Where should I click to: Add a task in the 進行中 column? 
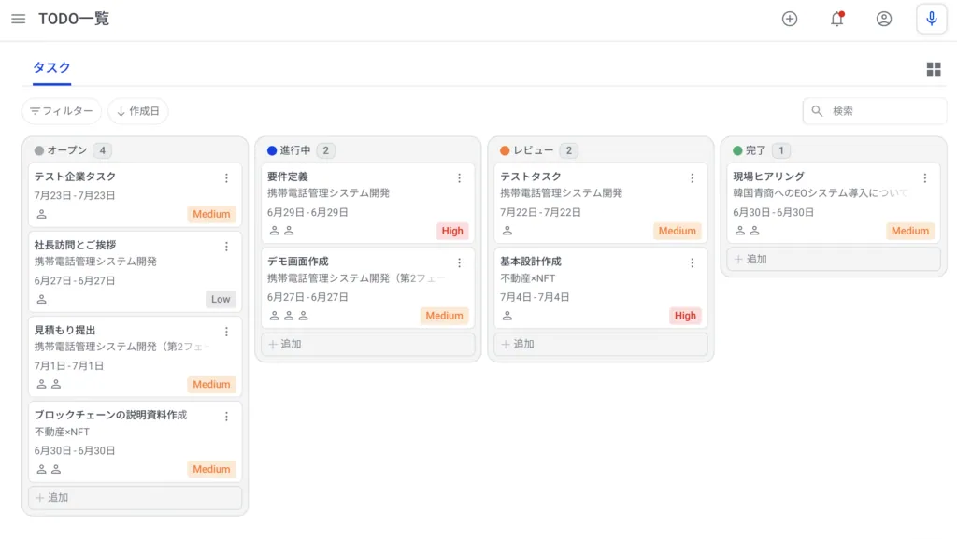click(368, 344)
